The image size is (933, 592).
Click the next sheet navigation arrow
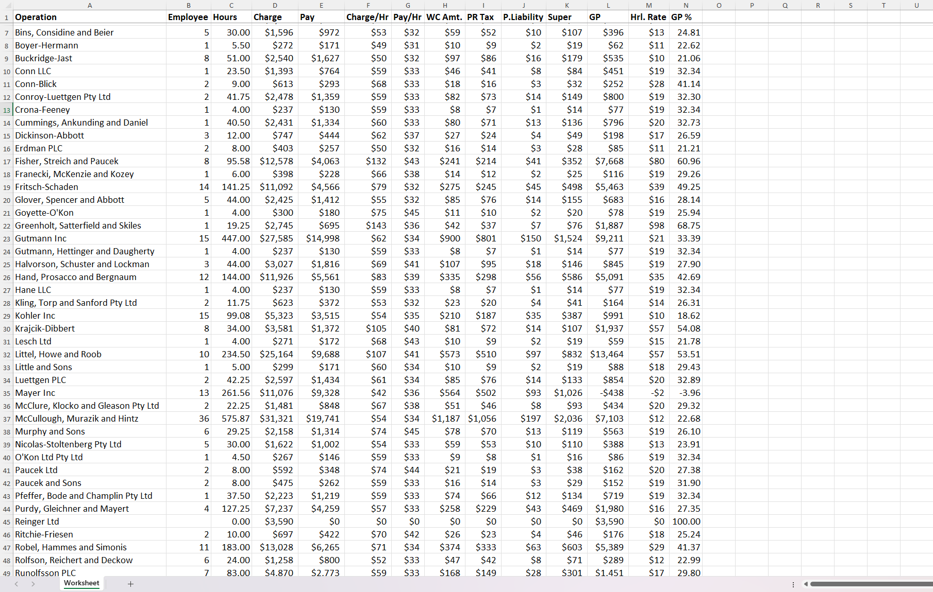tap(33, 584)
